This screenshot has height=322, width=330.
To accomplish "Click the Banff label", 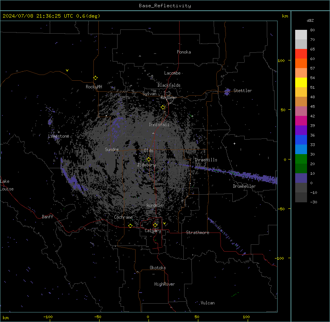I will click(x=47, y=217).
